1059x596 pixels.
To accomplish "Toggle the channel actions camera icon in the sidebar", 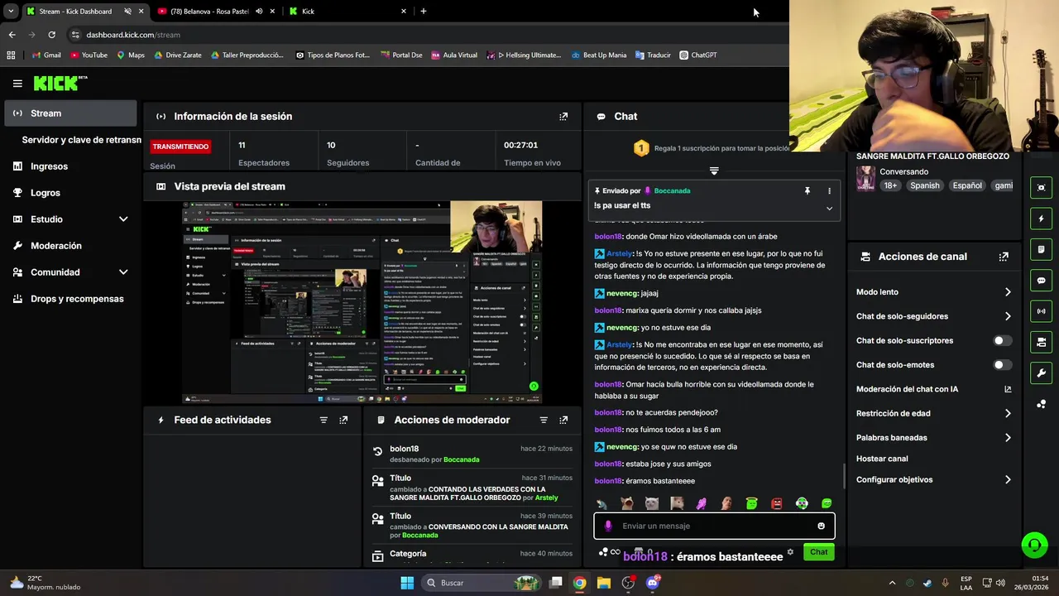I will [x=1042, y=342].
